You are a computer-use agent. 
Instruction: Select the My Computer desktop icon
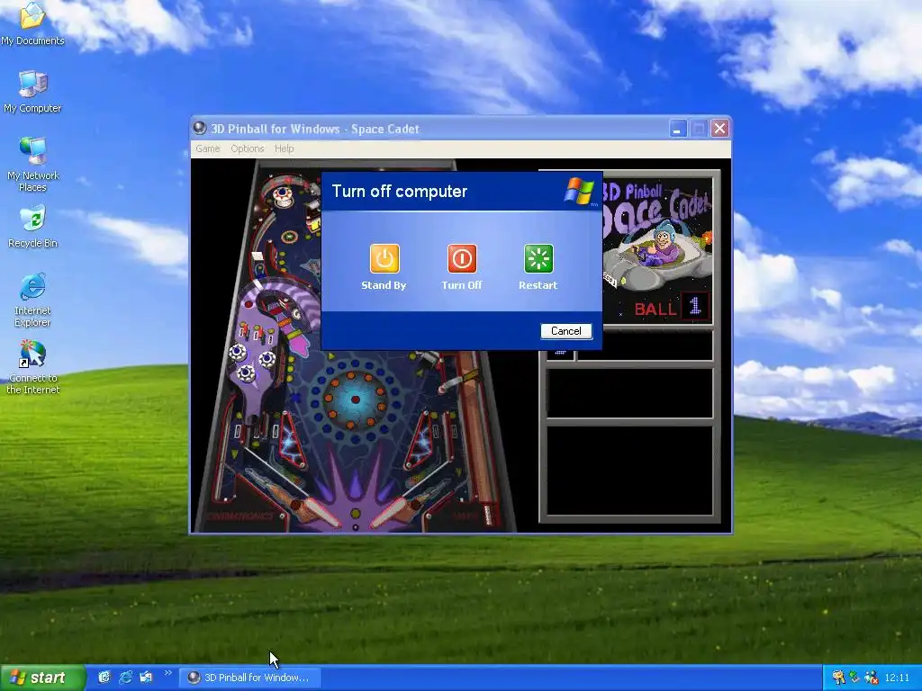pos(32,92)
